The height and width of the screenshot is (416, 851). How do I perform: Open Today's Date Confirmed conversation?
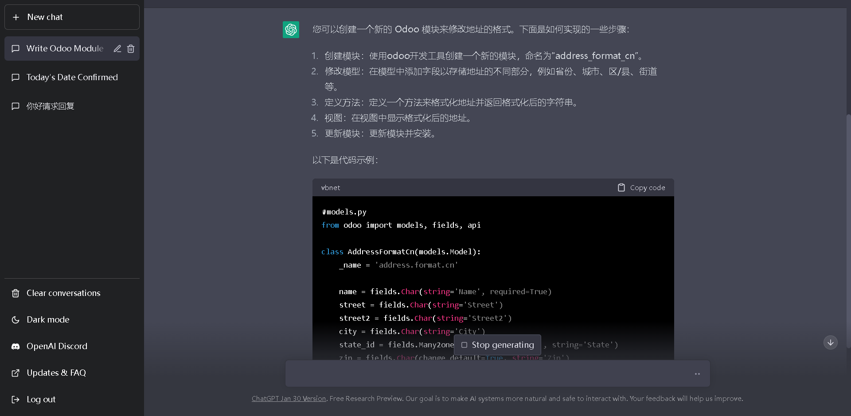click(72, 78)
